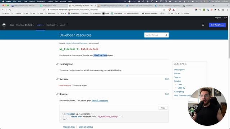Jump to Changelog in Contents
Viewport: 230px width, 129px height.
tap(179, 92)
